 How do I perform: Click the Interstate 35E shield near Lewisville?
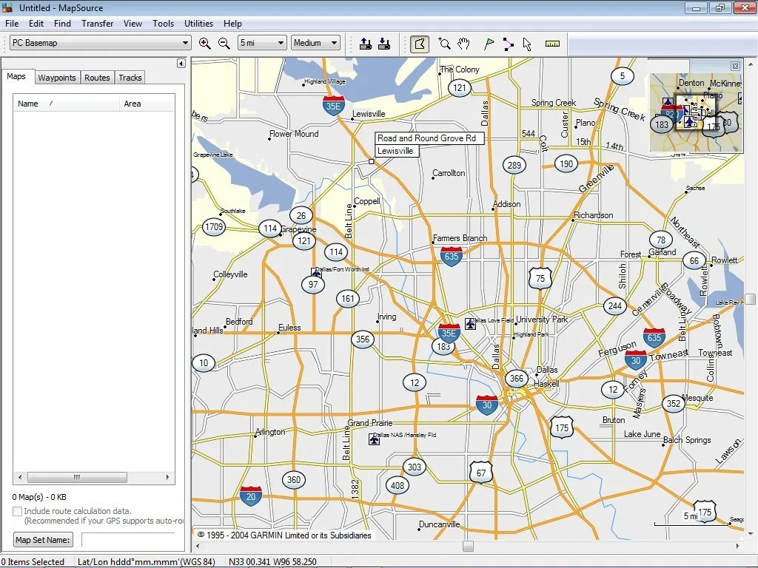click(334, 106)
